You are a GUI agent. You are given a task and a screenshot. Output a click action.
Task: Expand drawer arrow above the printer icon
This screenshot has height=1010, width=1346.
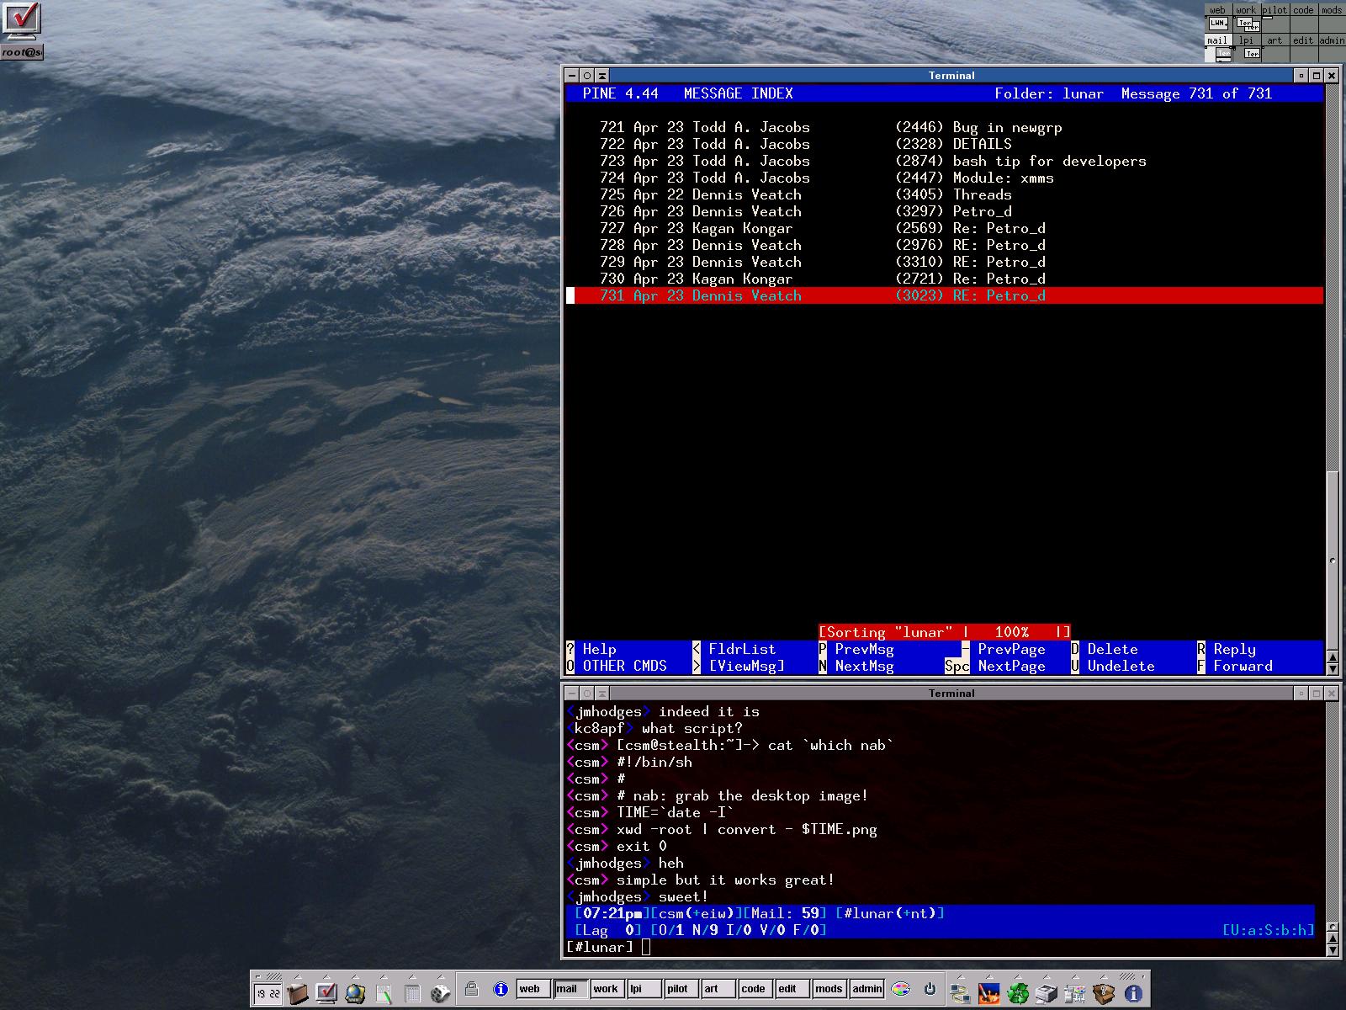tap(1046, 976)
